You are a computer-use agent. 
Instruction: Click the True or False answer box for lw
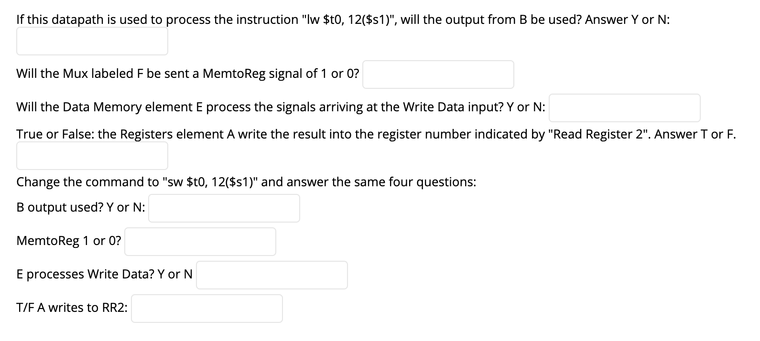coord(92,156)
